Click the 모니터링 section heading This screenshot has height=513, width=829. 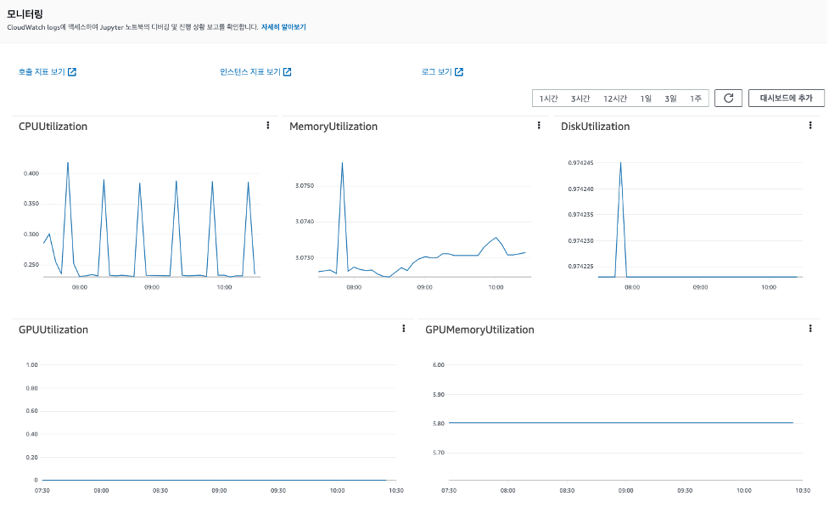(x=25, y=14)
